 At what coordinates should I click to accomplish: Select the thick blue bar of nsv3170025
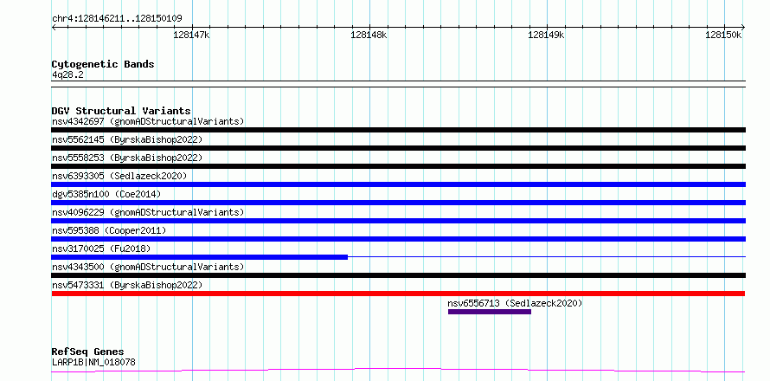pos(199,257)
